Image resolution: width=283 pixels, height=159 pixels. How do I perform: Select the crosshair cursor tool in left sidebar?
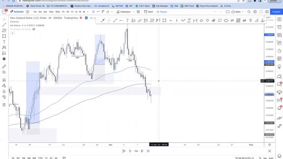[x=4, y=19]
